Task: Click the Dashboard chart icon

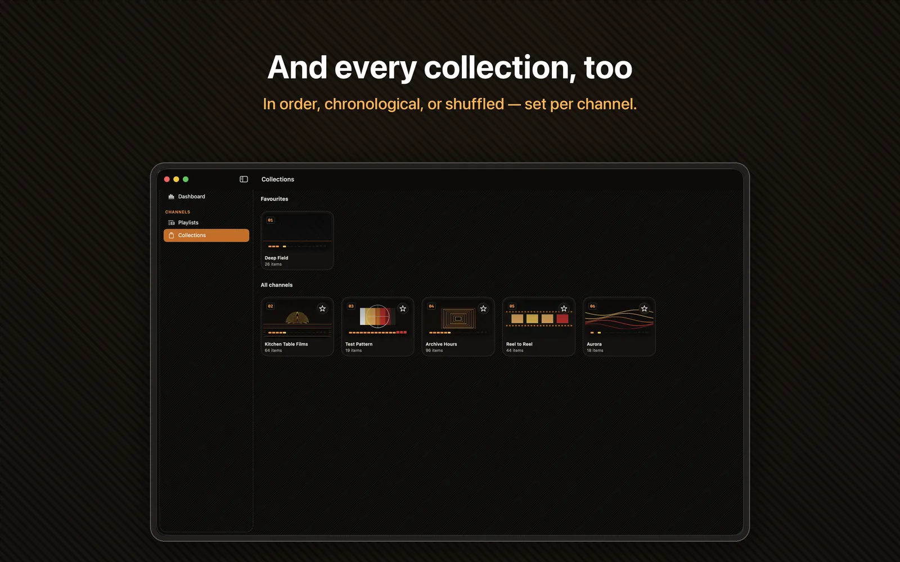Action: tap(172, 197)
